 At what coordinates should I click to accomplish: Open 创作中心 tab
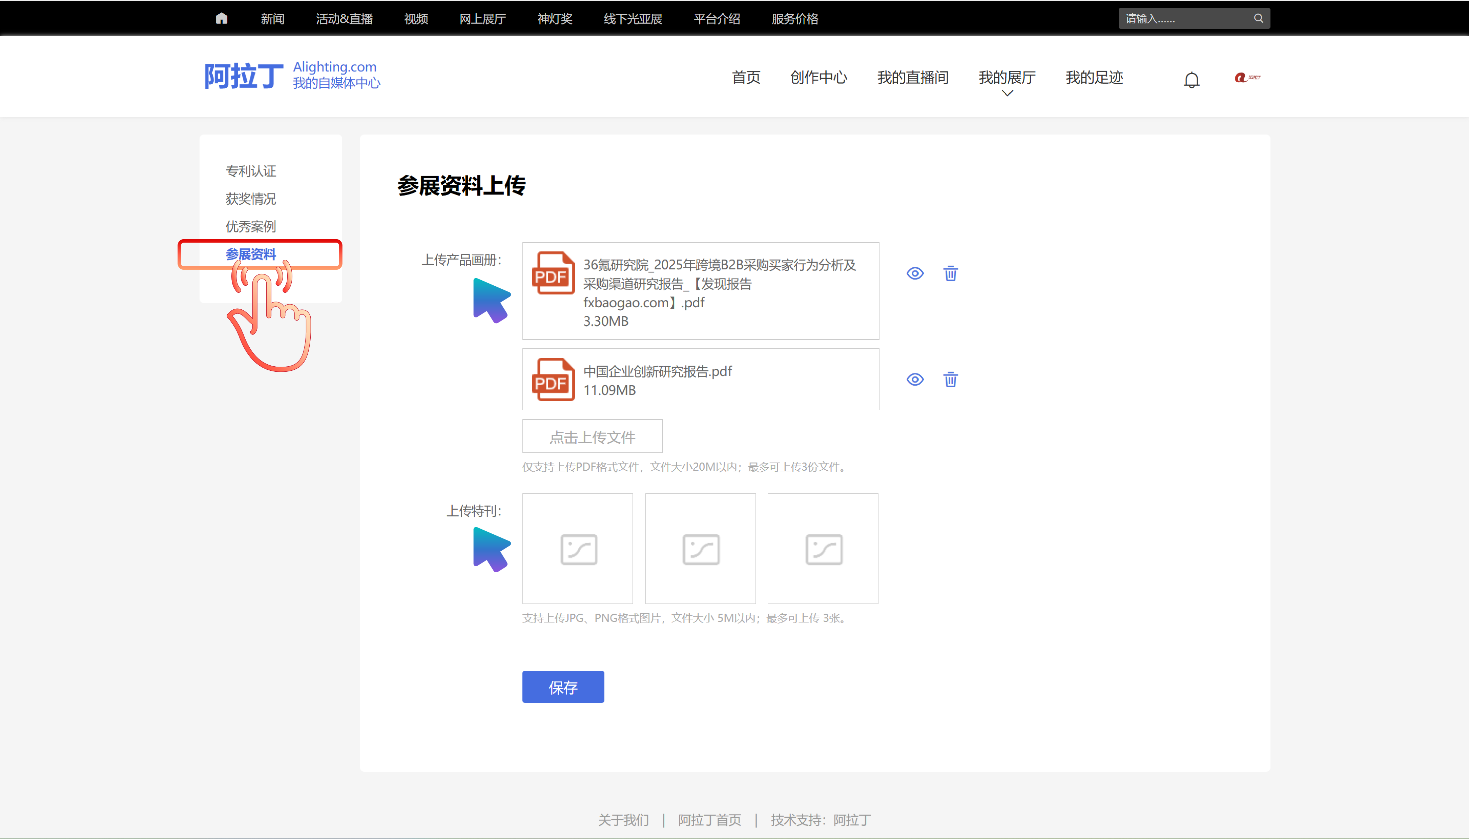point(819,77)
